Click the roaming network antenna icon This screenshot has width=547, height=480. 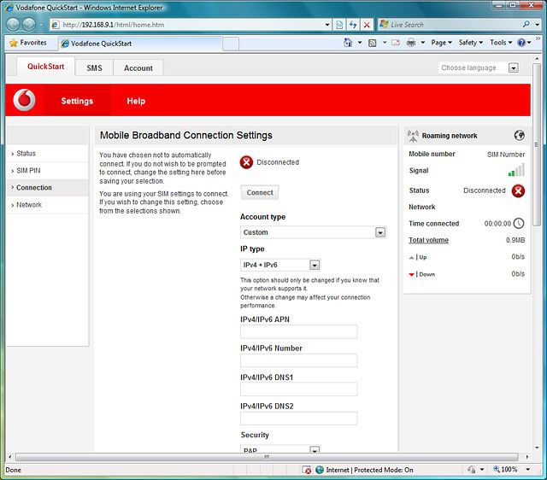[413, 135]
